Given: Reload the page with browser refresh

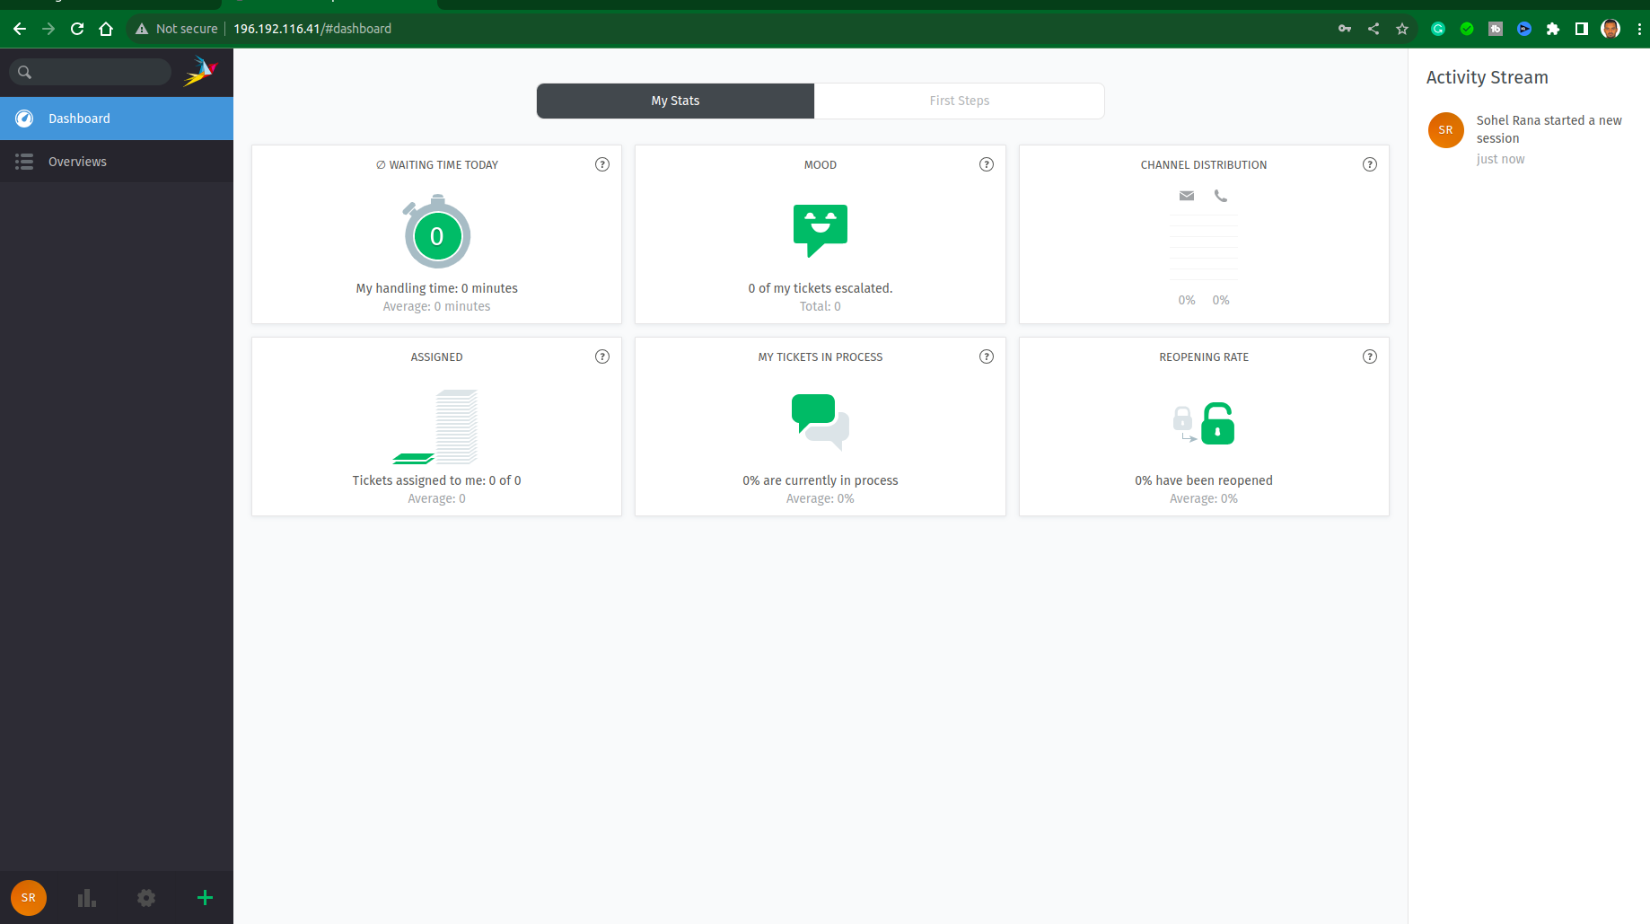Looking at the screenshot, I should [77, 29].
